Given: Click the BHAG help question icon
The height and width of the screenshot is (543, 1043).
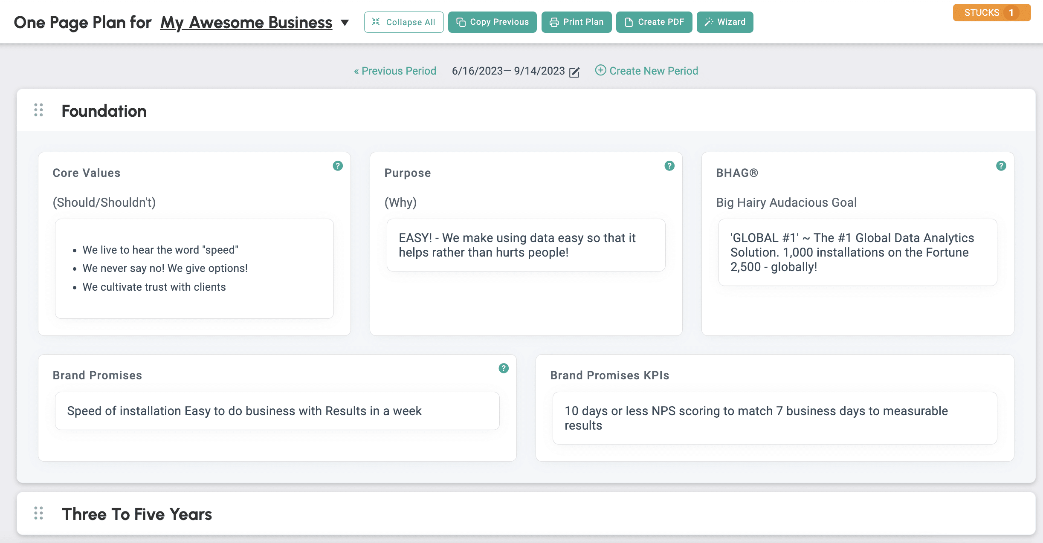Looking at the screenshot, I should pyautogui.click(x=1001, y=166).
